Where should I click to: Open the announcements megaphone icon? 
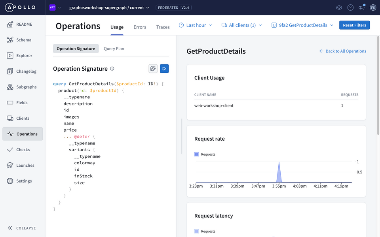click(x=362, y=8)
